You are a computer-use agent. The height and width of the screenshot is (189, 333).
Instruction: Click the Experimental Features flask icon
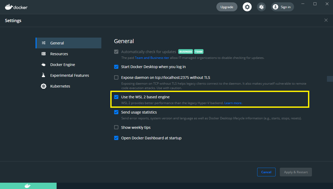[44, 75]
